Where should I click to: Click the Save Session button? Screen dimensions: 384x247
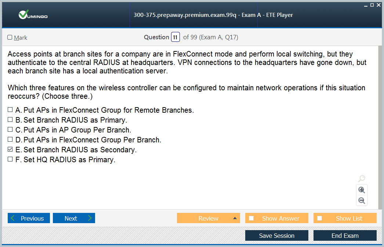tap(277, 236)
